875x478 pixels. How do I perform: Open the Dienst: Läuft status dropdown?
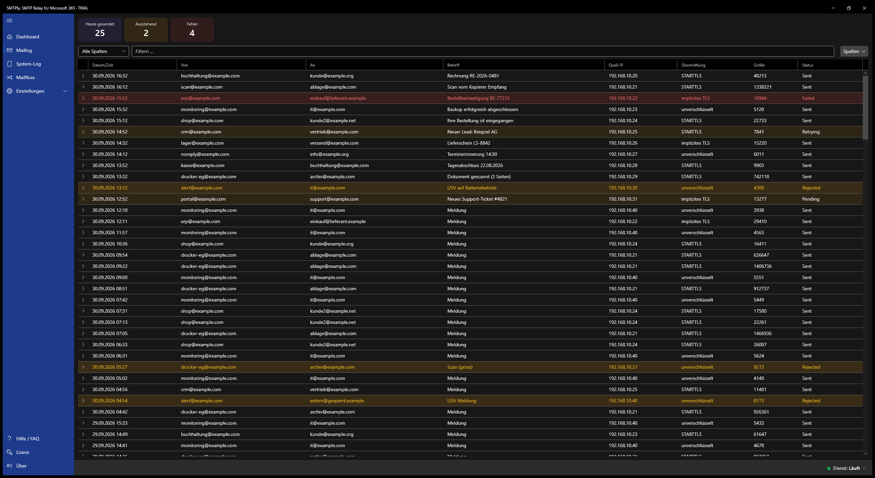[846, 468]
